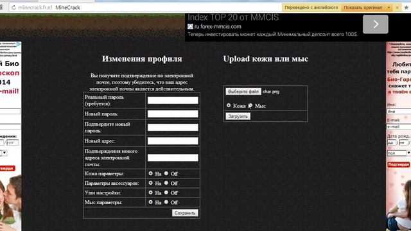The width and height of the screenshot is (411, 231).
Task: Click the Загрузить button
Action: coord(238,116)
